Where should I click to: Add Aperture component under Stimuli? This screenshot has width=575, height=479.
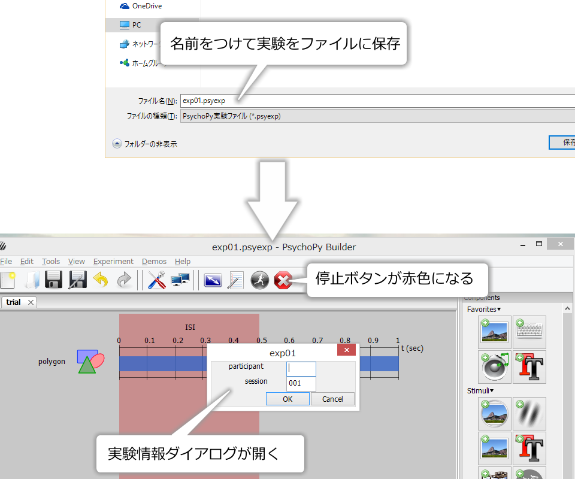[494, 414]
